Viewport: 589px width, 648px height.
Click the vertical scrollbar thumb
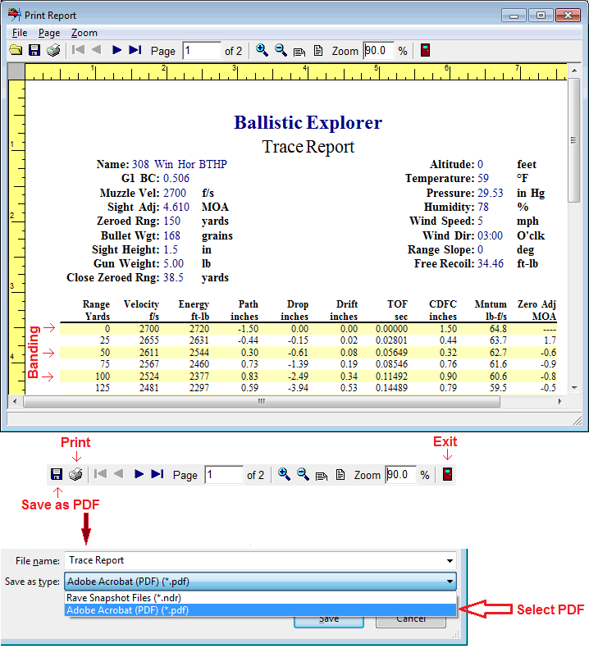(574, 140)
